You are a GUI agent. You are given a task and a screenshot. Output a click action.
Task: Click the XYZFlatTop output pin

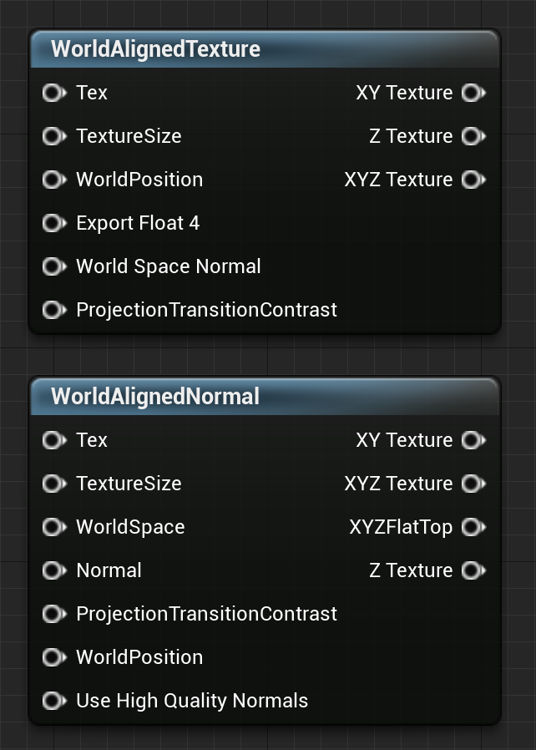473,527
